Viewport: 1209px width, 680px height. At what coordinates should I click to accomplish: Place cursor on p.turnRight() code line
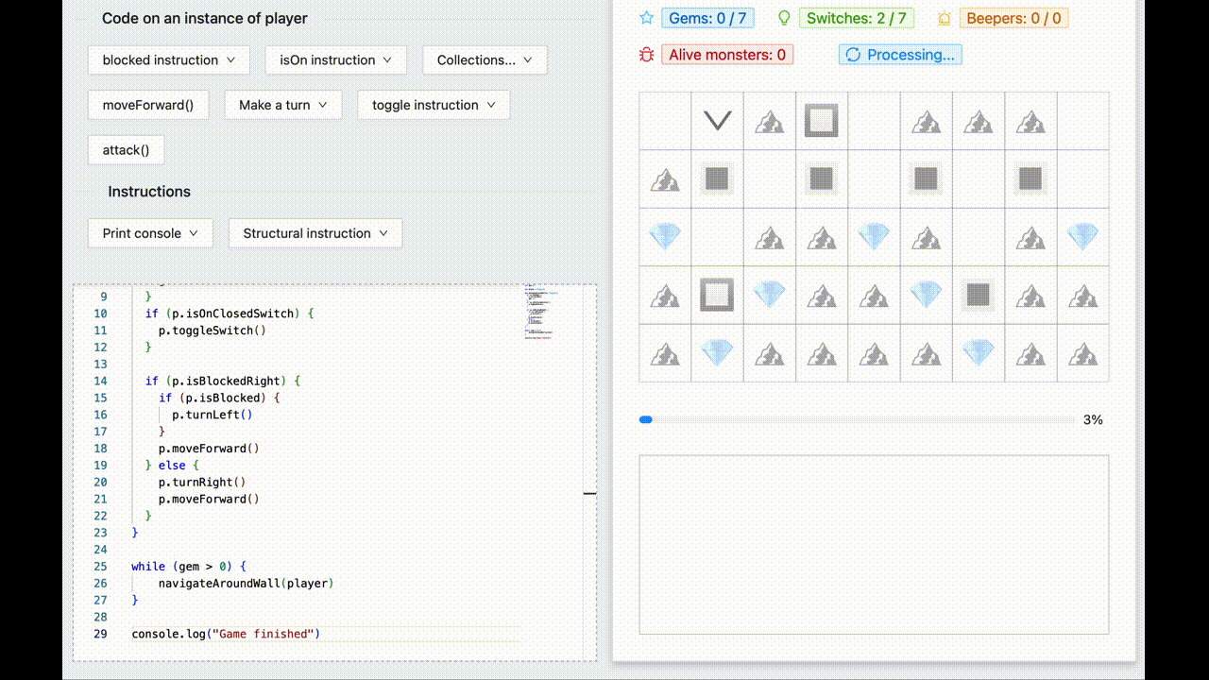[202, 482]
